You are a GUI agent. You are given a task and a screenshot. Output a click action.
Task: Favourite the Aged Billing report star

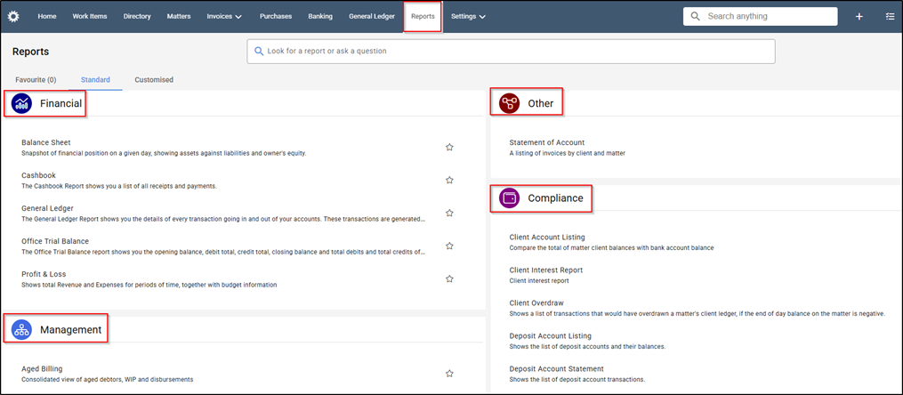coord(449,374)
